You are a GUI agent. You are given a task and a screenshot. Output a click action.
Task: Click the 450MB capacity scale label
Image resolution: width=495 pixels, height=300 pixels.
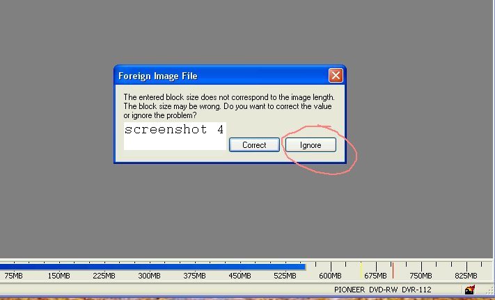tap(239, 276)
